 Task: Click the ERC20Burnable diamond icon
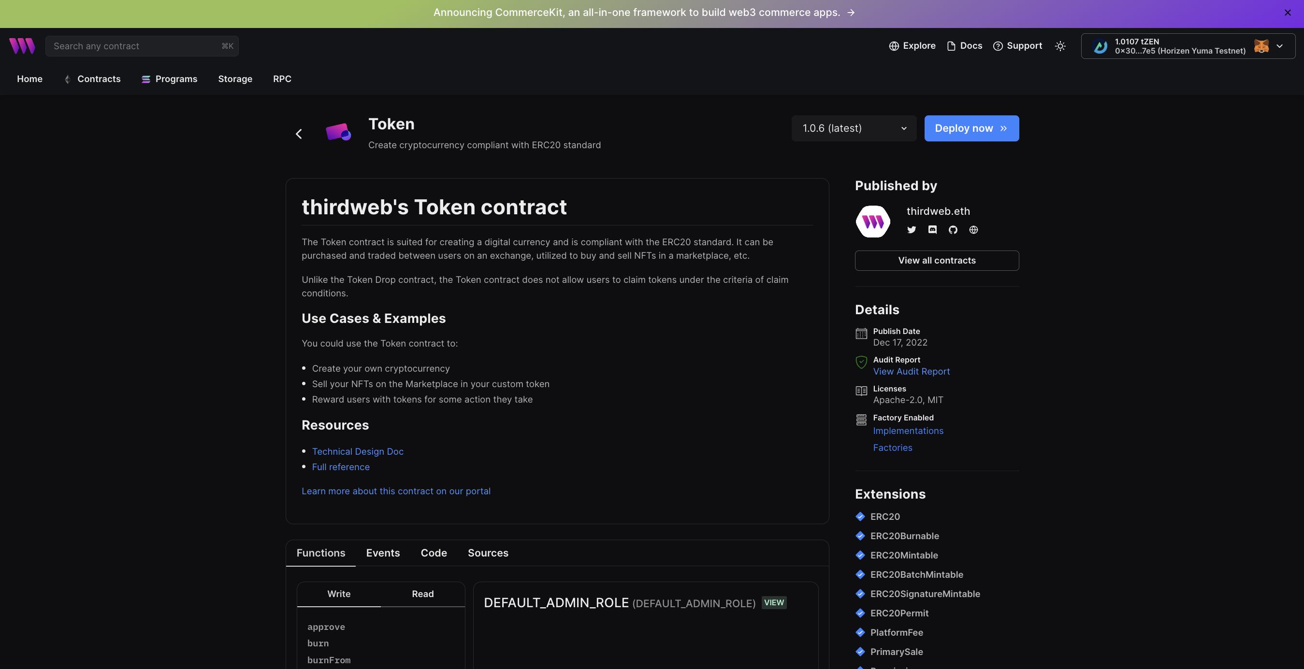pos(860,536)
